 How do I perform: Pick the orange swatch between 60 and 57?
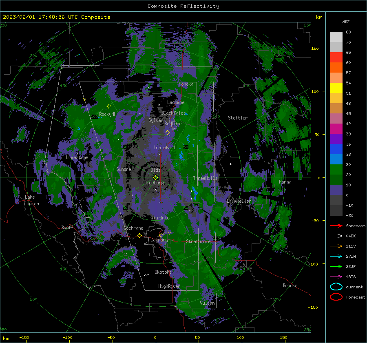tap(336, 67)
